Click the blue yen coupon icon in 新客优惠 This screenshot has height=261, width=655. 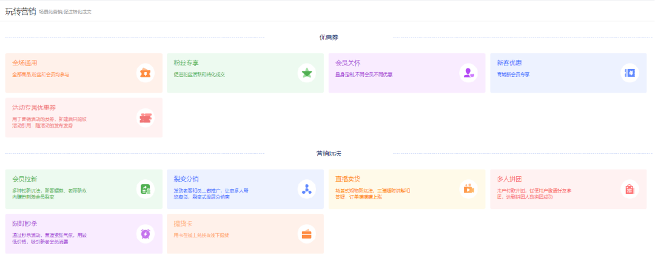[x=630, y=73]
